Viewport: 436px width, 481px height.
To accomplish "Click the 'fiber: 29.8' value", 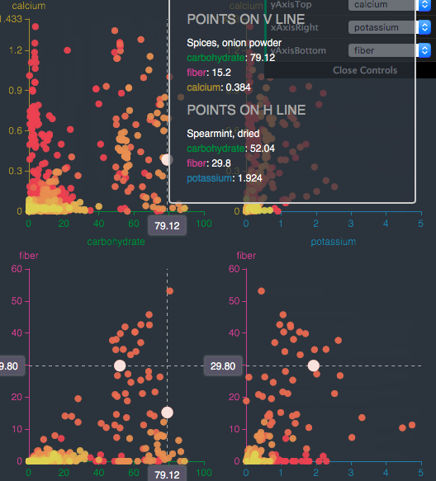I will pyautogui.click(x=209, y=163).
